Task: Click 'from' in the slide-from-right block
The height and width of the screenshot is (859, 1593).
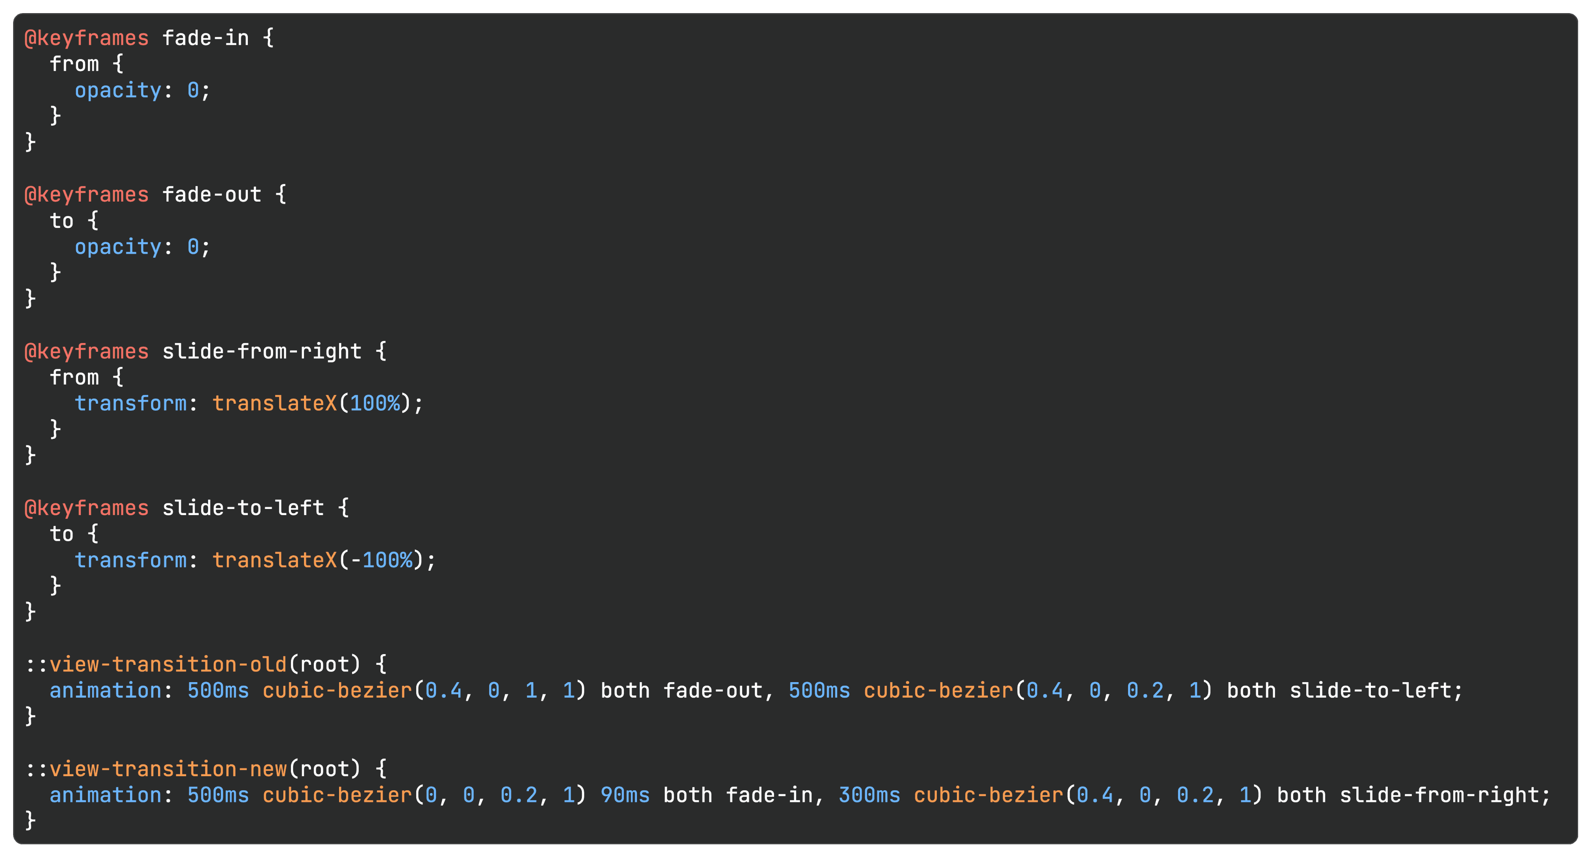Action: [74, 377]
